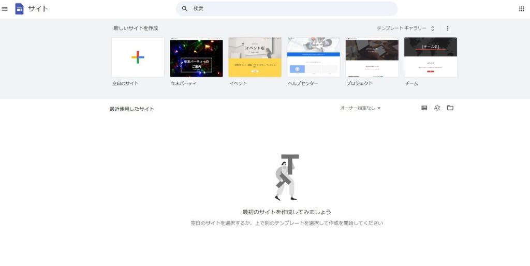Select the 年末パーティ template thumbnail
Screen dimensions: 530x266
[x=196, y=57]
